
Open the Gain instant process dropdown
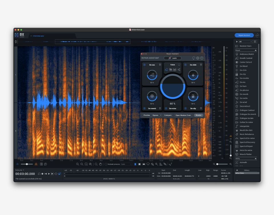point(126,164)
